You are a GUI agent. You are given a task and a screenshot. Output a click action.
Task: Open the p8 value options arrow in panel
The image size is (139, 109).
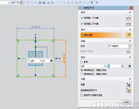130,66
